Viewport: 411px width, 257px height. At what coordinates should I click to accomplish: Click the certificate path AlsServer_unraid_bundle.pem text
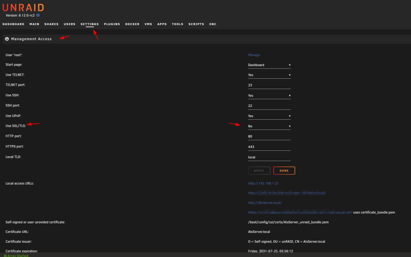(289, 222)
